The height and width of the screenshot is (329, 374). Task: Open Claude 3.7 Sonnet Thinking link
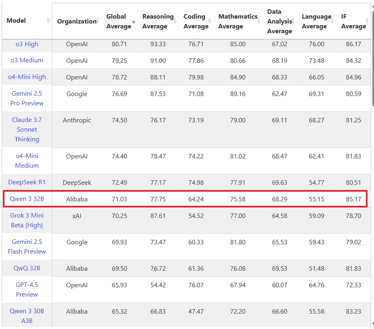pos(27,129)
